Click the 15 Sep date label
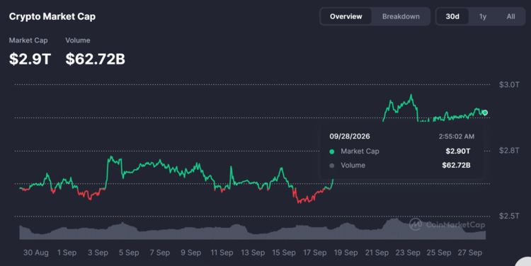The height and width of the screenshot is (266, 531). pyautogui.click(x=284, y=253)
